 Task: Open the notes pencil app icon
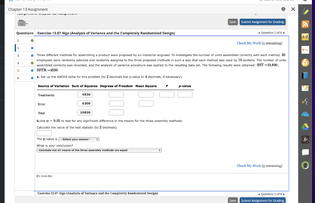tap(305, 88)
